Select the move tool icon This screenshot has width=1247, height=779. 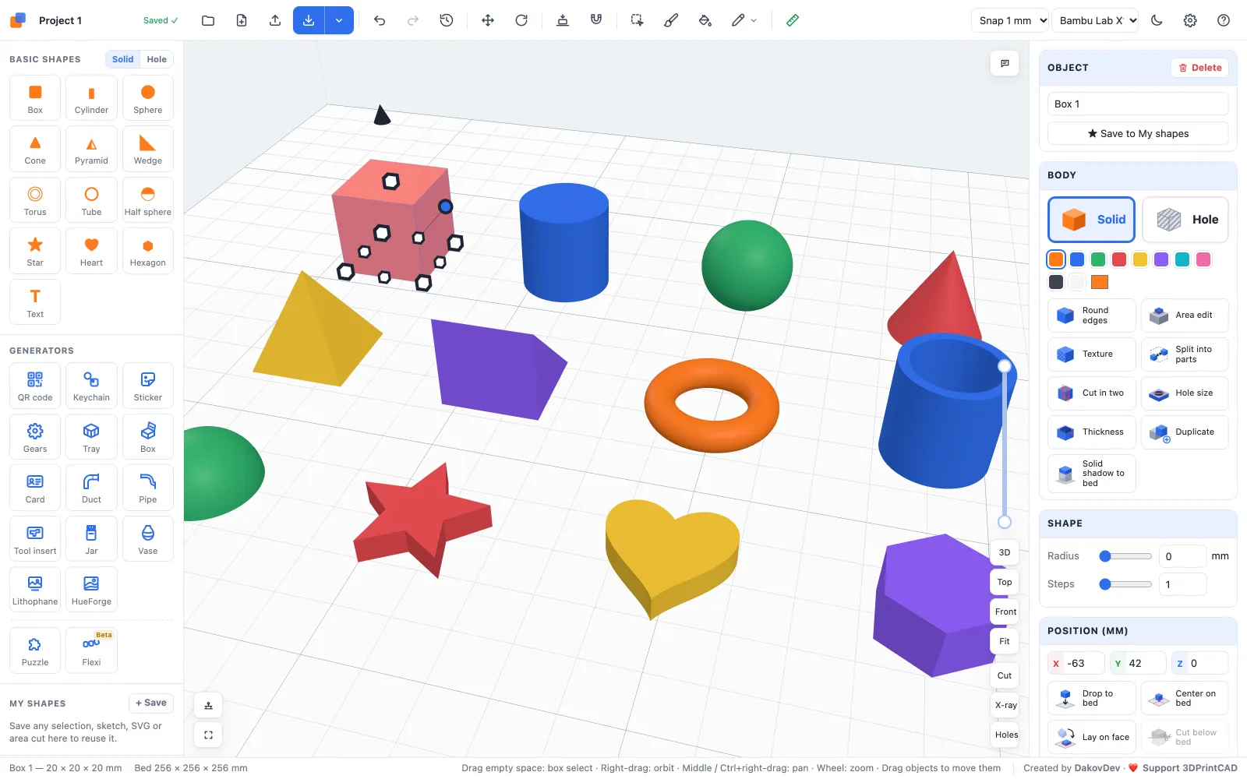(488, 20)
